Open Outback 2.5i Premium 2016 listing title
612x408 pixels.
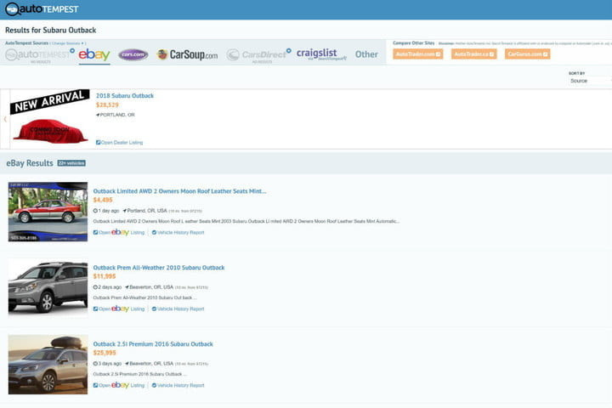[153, 344]
